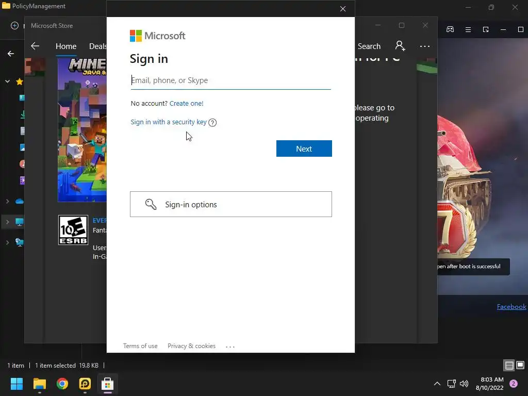Select the Documents icon in sidebar
This screenshot has height=396, width=528.
tap(23, 131)
